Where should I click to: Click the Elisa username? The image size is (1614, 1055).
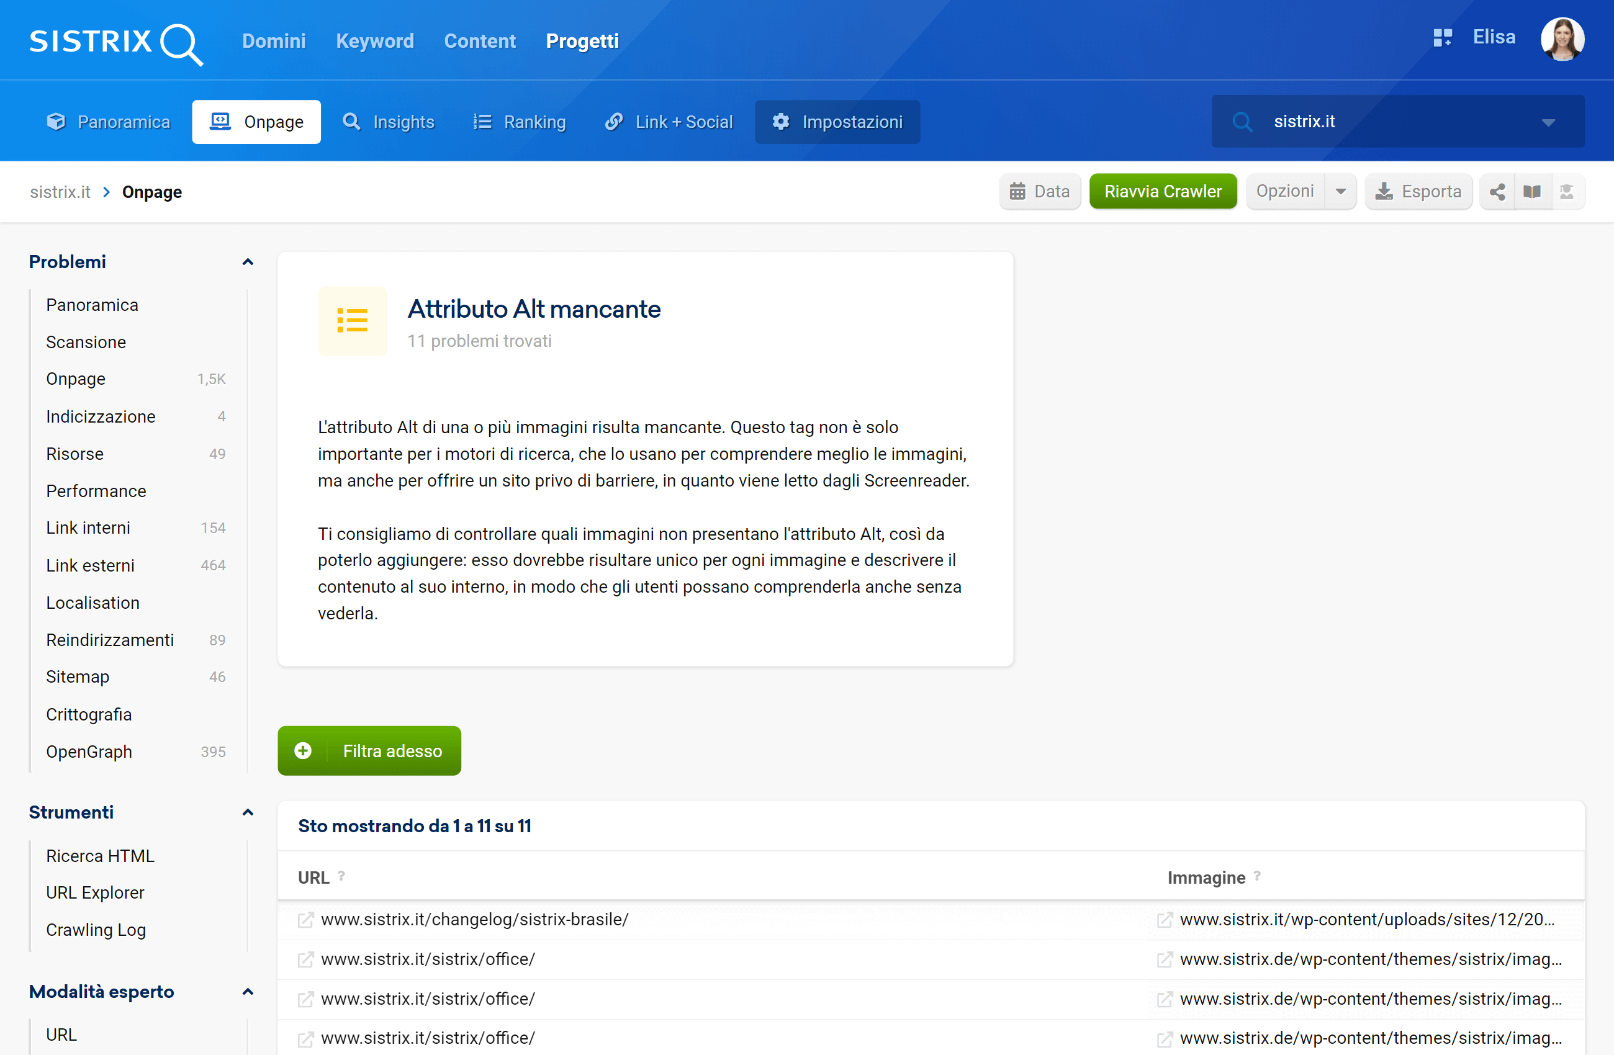[x=1494, y=37]
